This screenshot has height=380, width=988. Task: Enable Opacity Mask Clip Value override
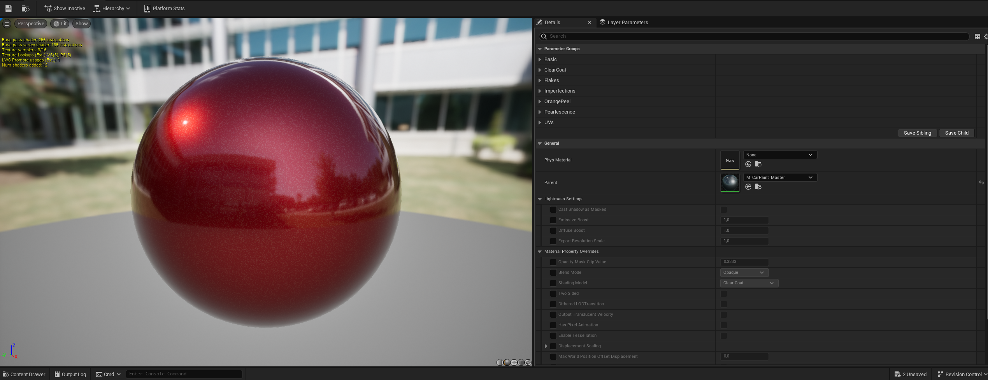[553, 262]
